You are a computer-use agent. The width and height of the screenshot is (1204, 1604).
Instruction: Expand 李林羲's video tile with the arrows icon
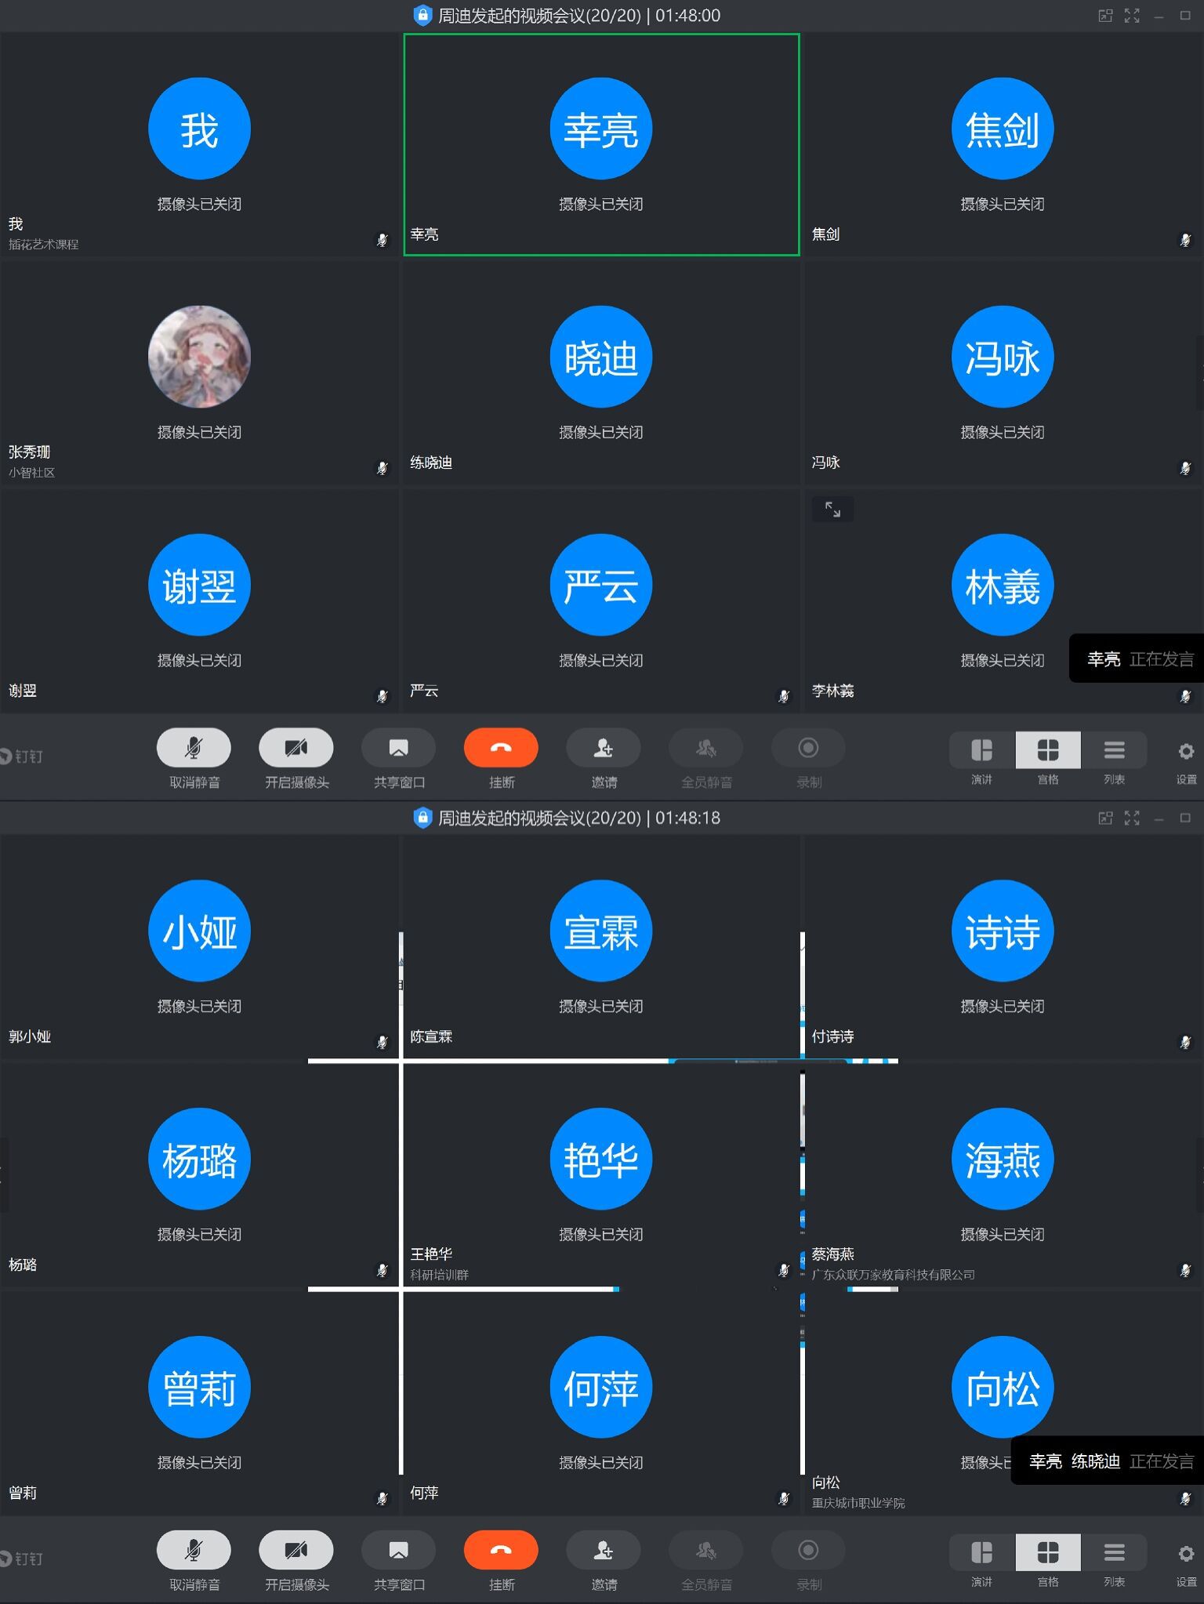(832, 510)
